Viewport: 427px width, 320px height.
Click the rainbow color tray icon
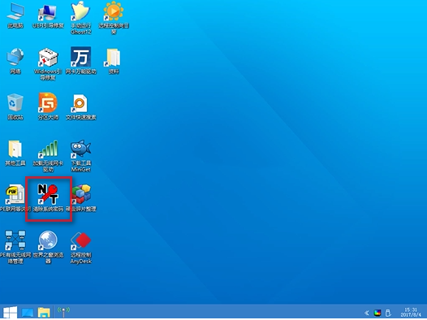[x=377, y=313]
